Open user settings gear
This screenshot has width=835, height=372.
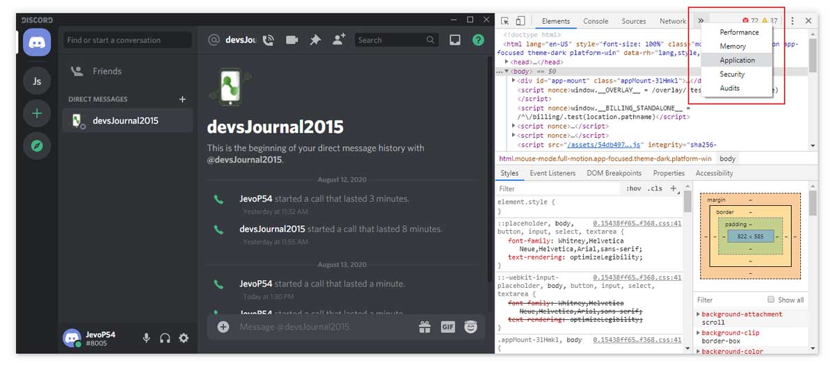tap(184, 338)
